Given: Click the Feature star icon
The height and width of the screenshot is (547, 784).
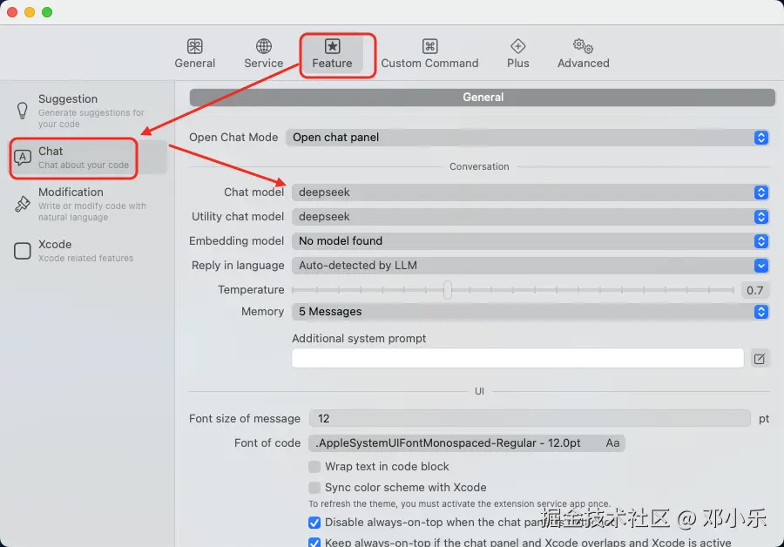Looking at the screenshot, I should point(332,46).
